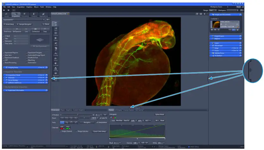Check the Single Channel option
The height and width of the screenshot is (150, 264).
(x=61, y=131)
